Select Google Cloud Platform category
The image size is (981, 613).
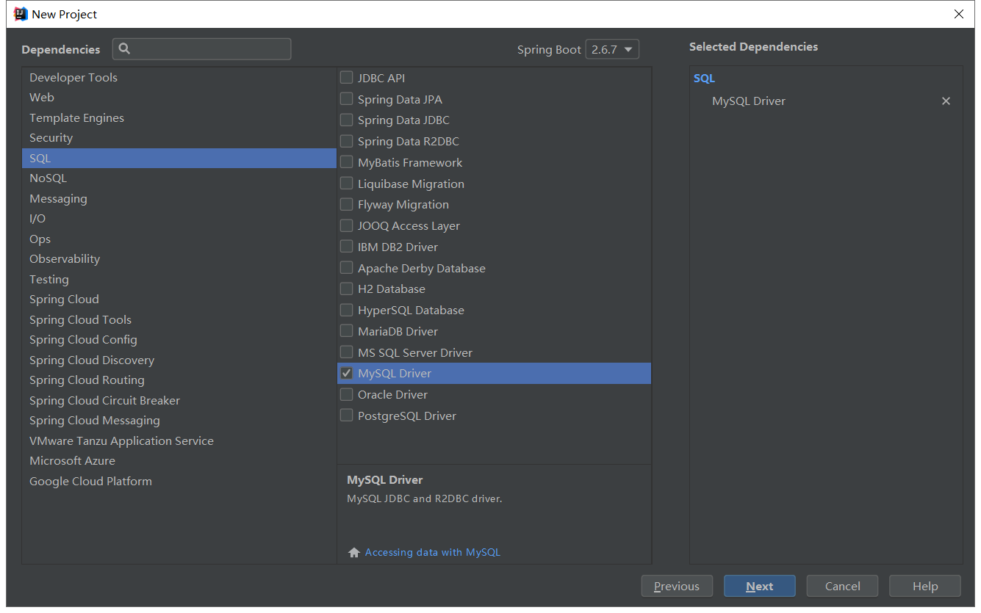tap(179, 481)
